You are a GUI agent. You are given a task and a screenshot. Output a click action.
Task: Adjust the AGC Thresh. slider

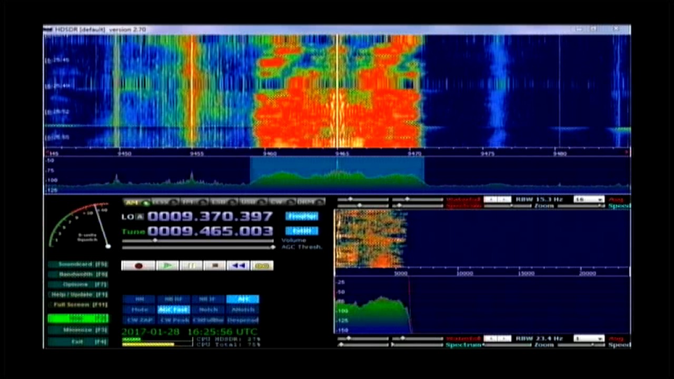(198, 246)
